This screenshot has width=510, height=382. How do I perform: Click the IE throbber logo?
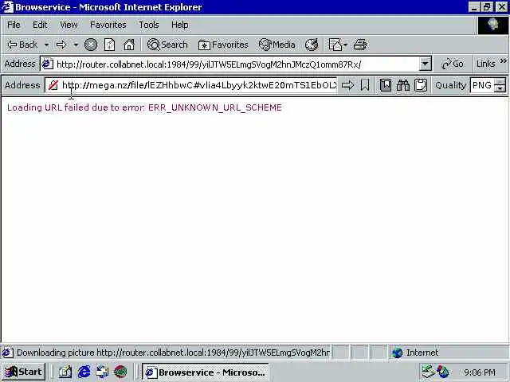click(492, 25)
